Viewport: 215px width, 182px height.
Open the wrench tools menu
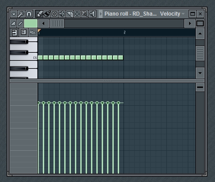(21, 14)
